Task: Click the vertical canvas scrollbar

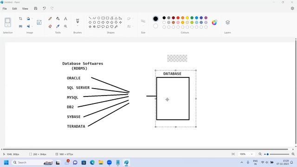Action: coord(296,92)
